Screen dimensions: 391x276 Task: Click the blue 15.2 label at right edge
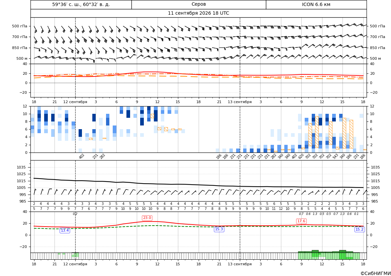pos(359,230)
